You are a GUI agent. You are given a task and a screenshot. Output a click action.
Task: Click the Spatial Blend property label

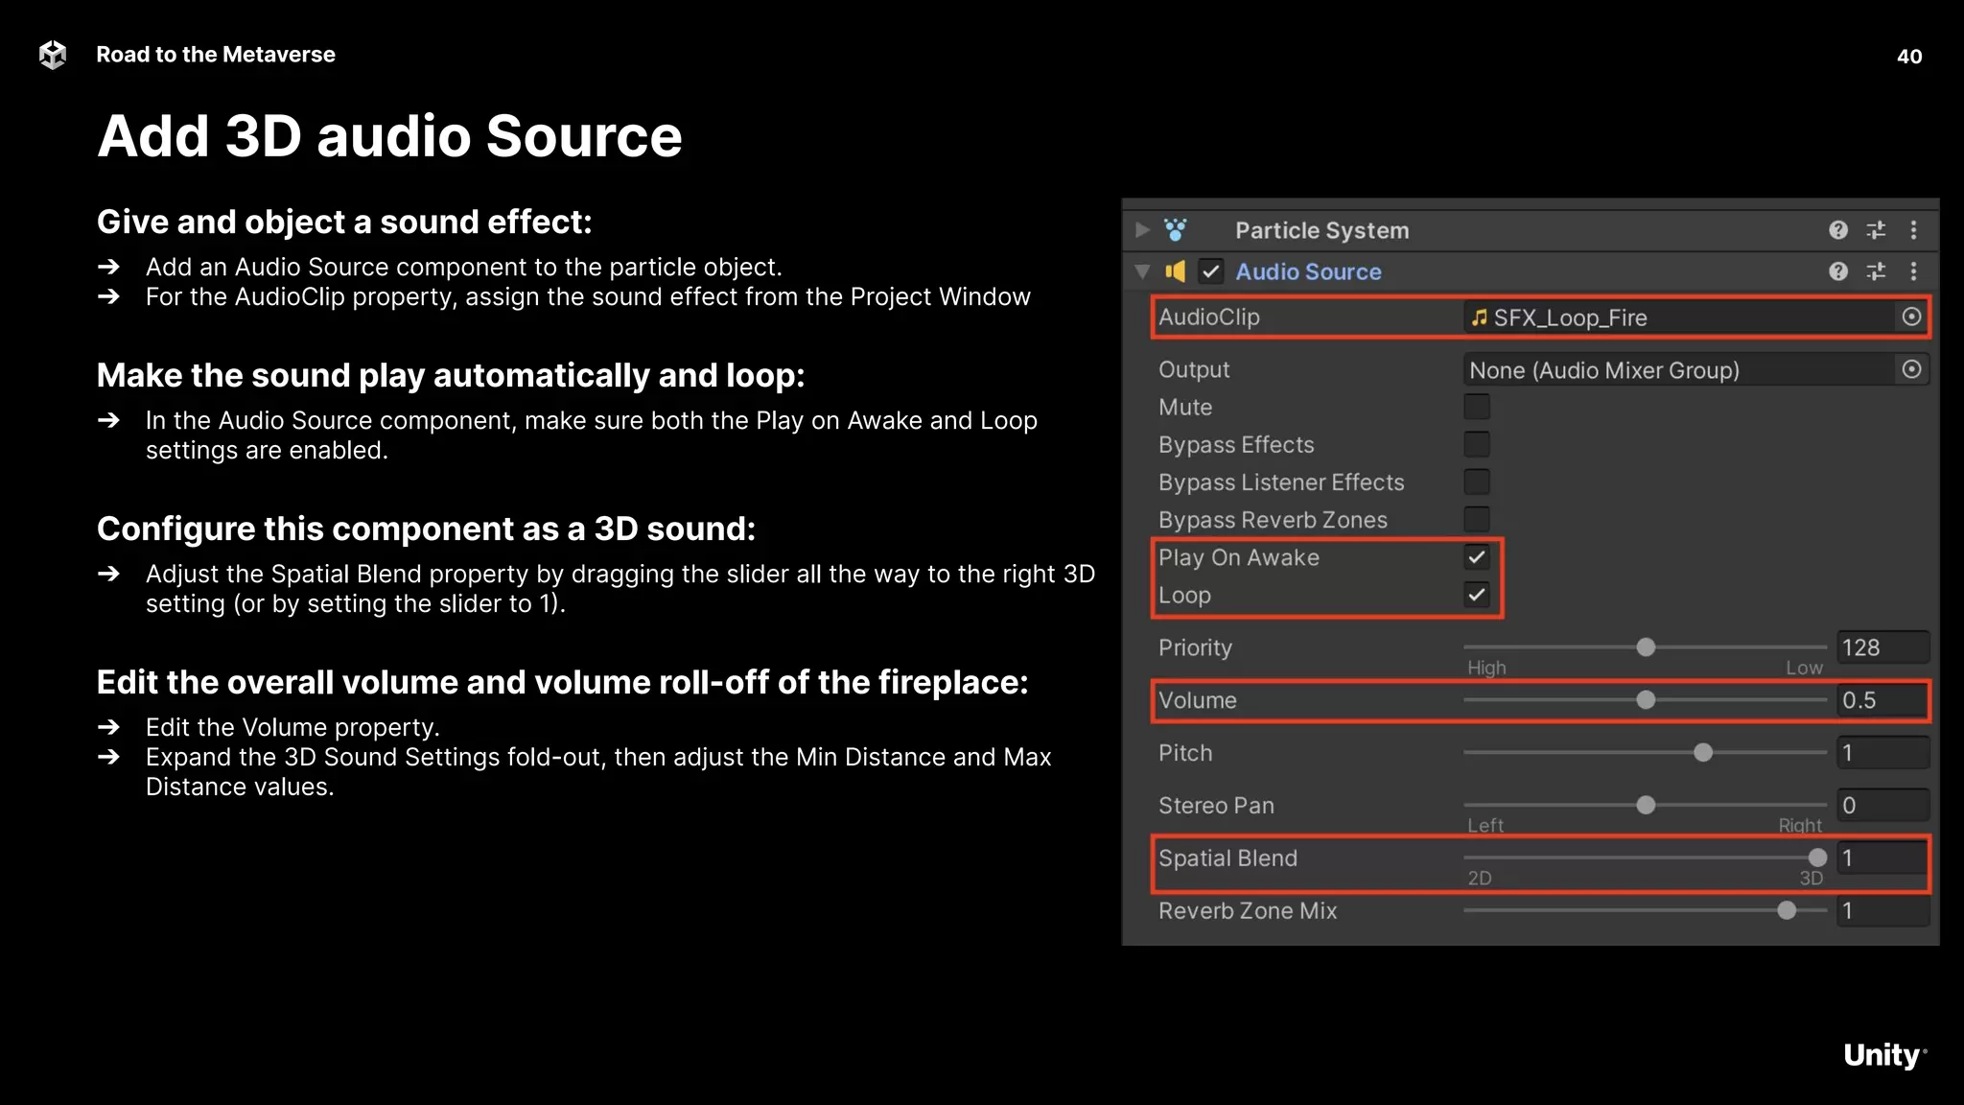tap(1227, 858)
